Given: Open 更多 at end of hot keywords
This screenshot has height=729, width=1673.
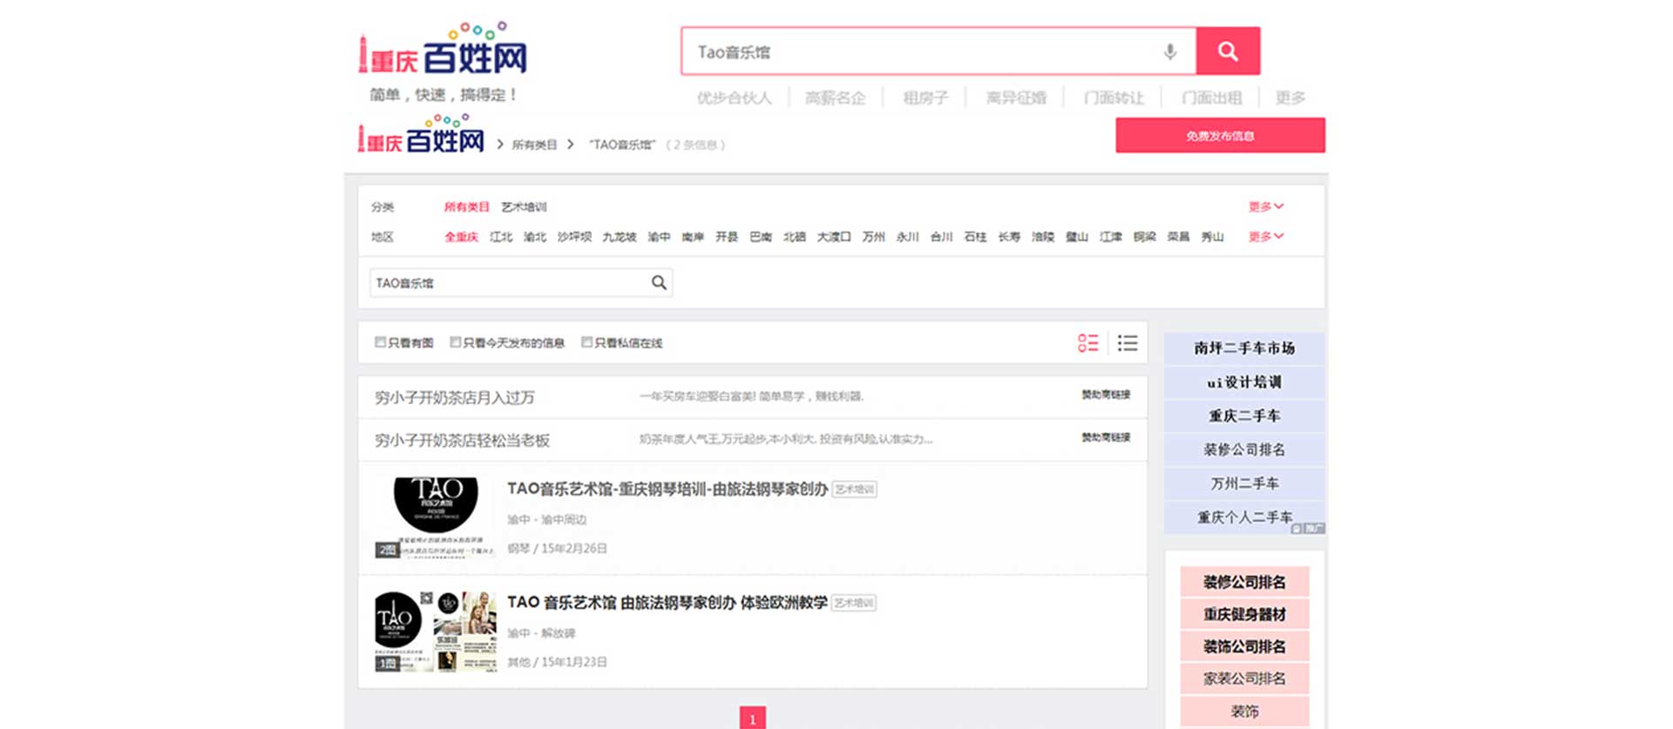Looking at the screenshot, I should 1290,98.
